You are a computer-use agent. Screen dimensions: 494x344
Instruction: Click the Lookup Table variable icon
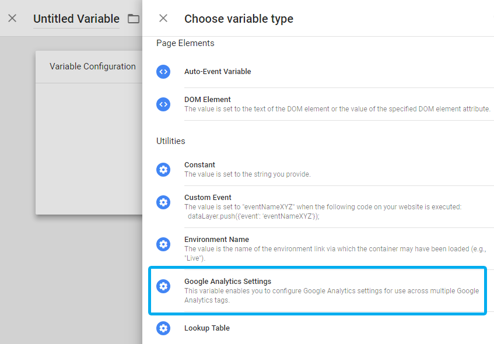[163, 328]
